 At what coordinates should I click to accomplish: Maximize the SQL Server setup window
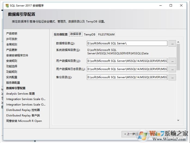[171, 5]
